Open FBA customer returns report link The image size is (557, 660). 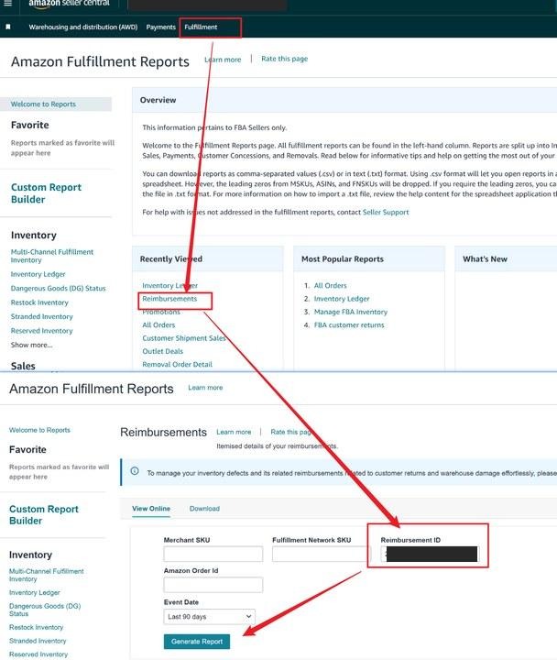[x=349, y=324]
